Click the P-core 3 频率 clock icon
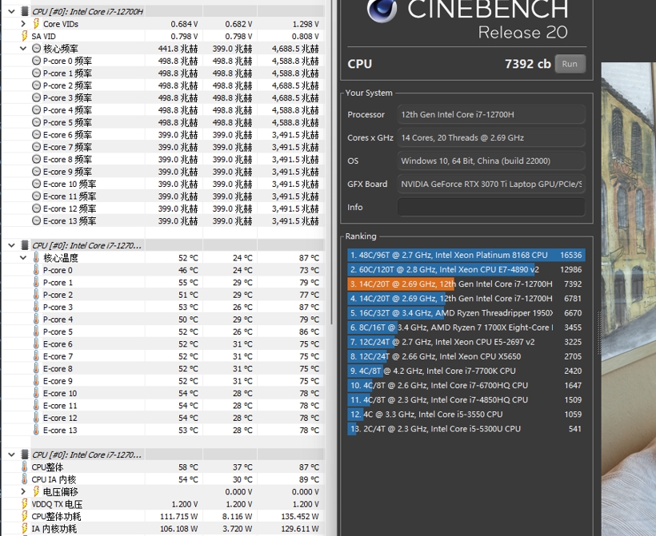This screenshot has height=536, width=656. tap(36, 97)
